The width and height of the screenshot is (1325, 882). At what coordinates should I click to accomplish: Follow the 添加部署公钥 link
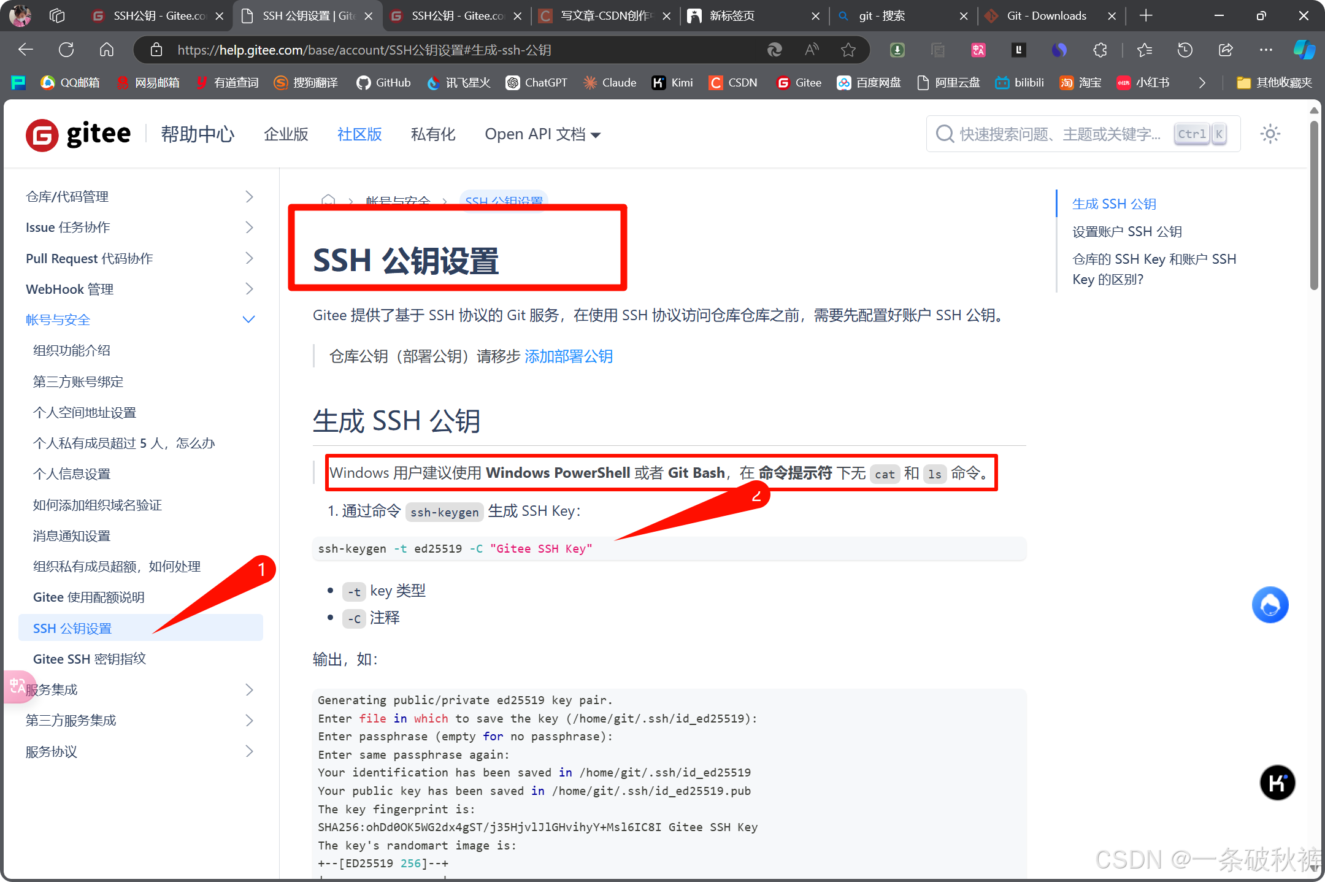[569, 356]
